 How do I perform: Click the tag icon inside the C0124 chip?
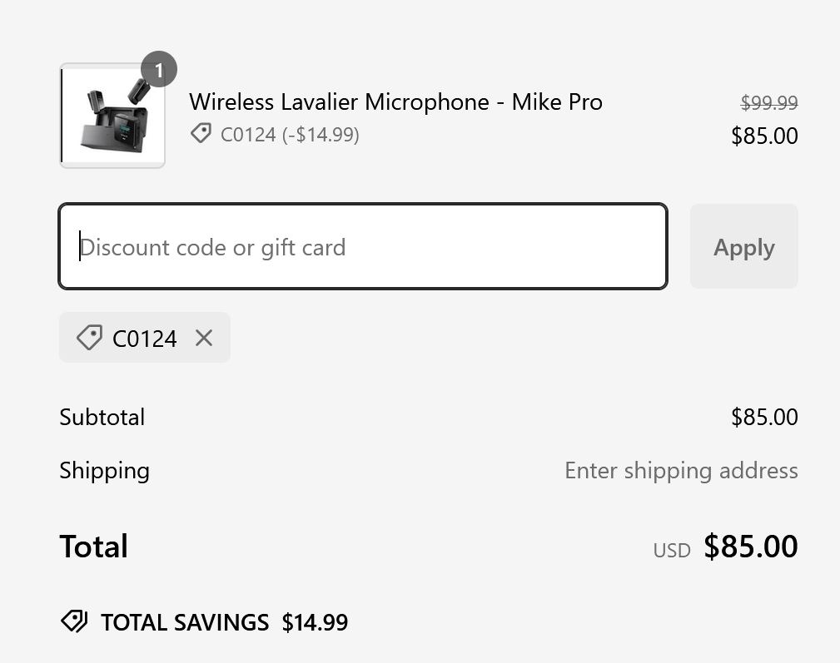pyautogui.click(x=89, y=338)
